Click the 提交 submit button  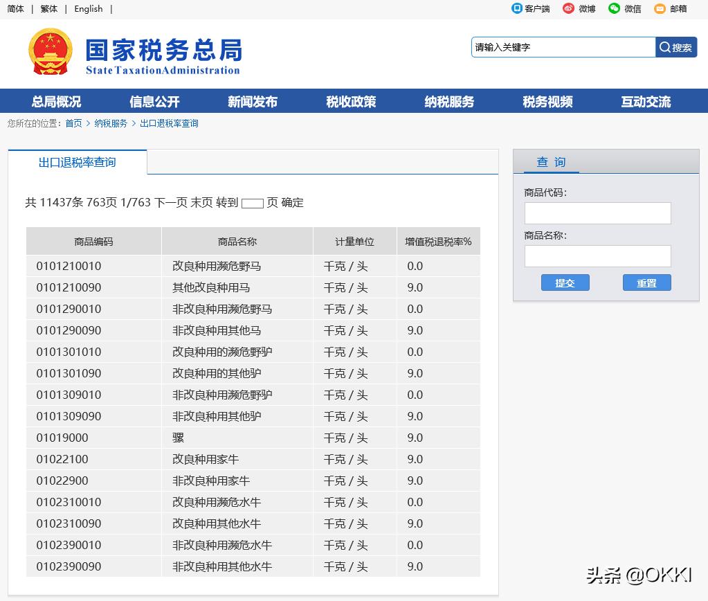point(565,282)
